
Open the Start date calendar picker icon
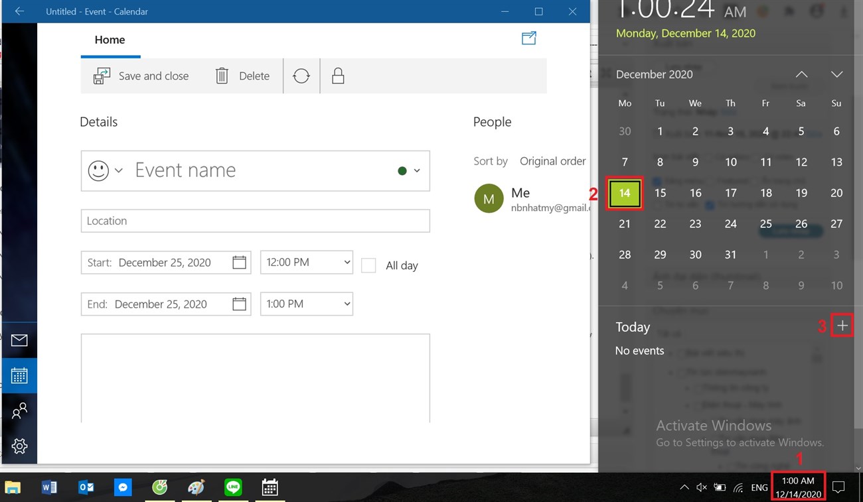(239, 263)
